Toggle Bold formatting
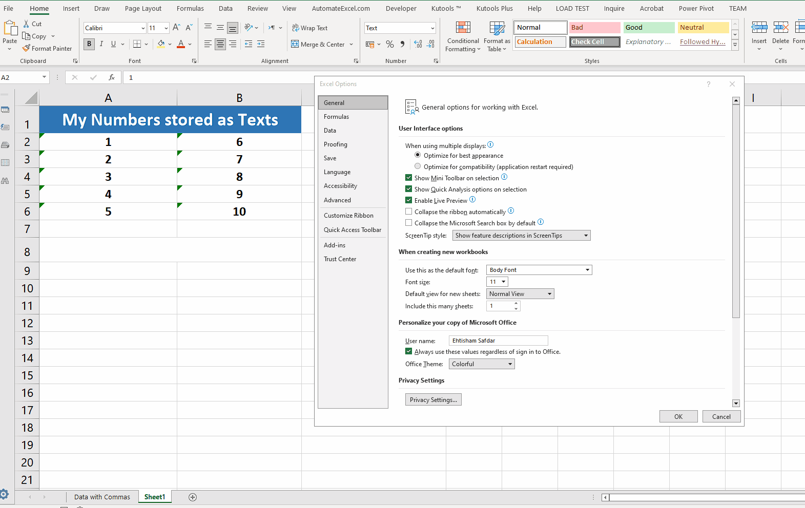This screenshot has width=805, height=508. [89, 44]
